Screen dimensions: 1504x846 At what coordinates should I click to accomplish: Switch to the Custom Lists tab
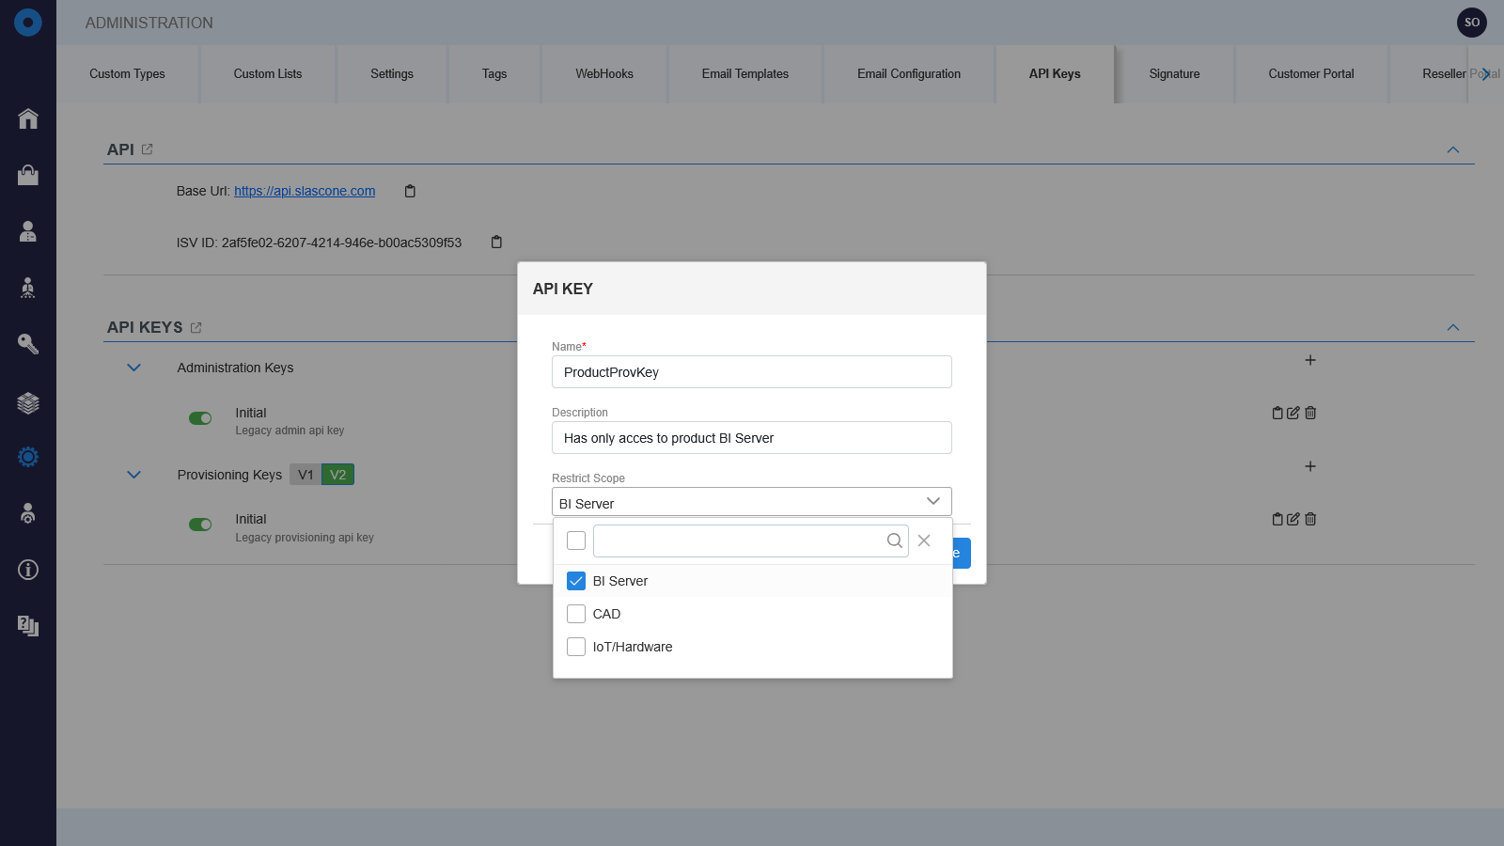(x=268, y=73)
